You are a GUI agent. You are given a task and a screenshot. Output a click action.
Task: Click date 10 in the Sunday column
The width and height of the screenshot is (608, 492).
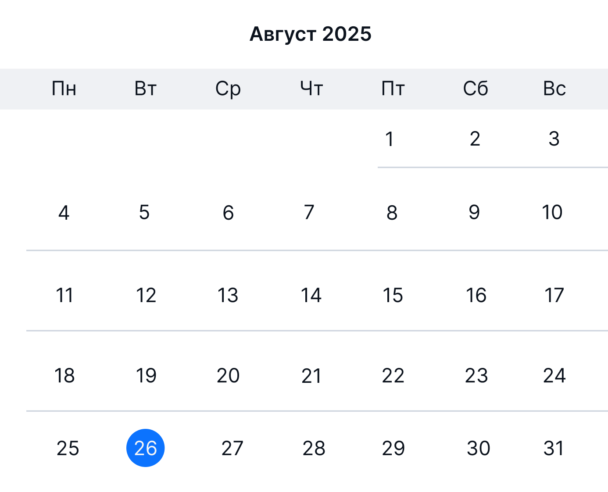(x=552, y=212)
